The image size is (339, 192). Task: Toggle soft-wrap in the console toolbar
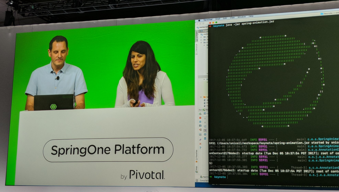tap(205, 126)
